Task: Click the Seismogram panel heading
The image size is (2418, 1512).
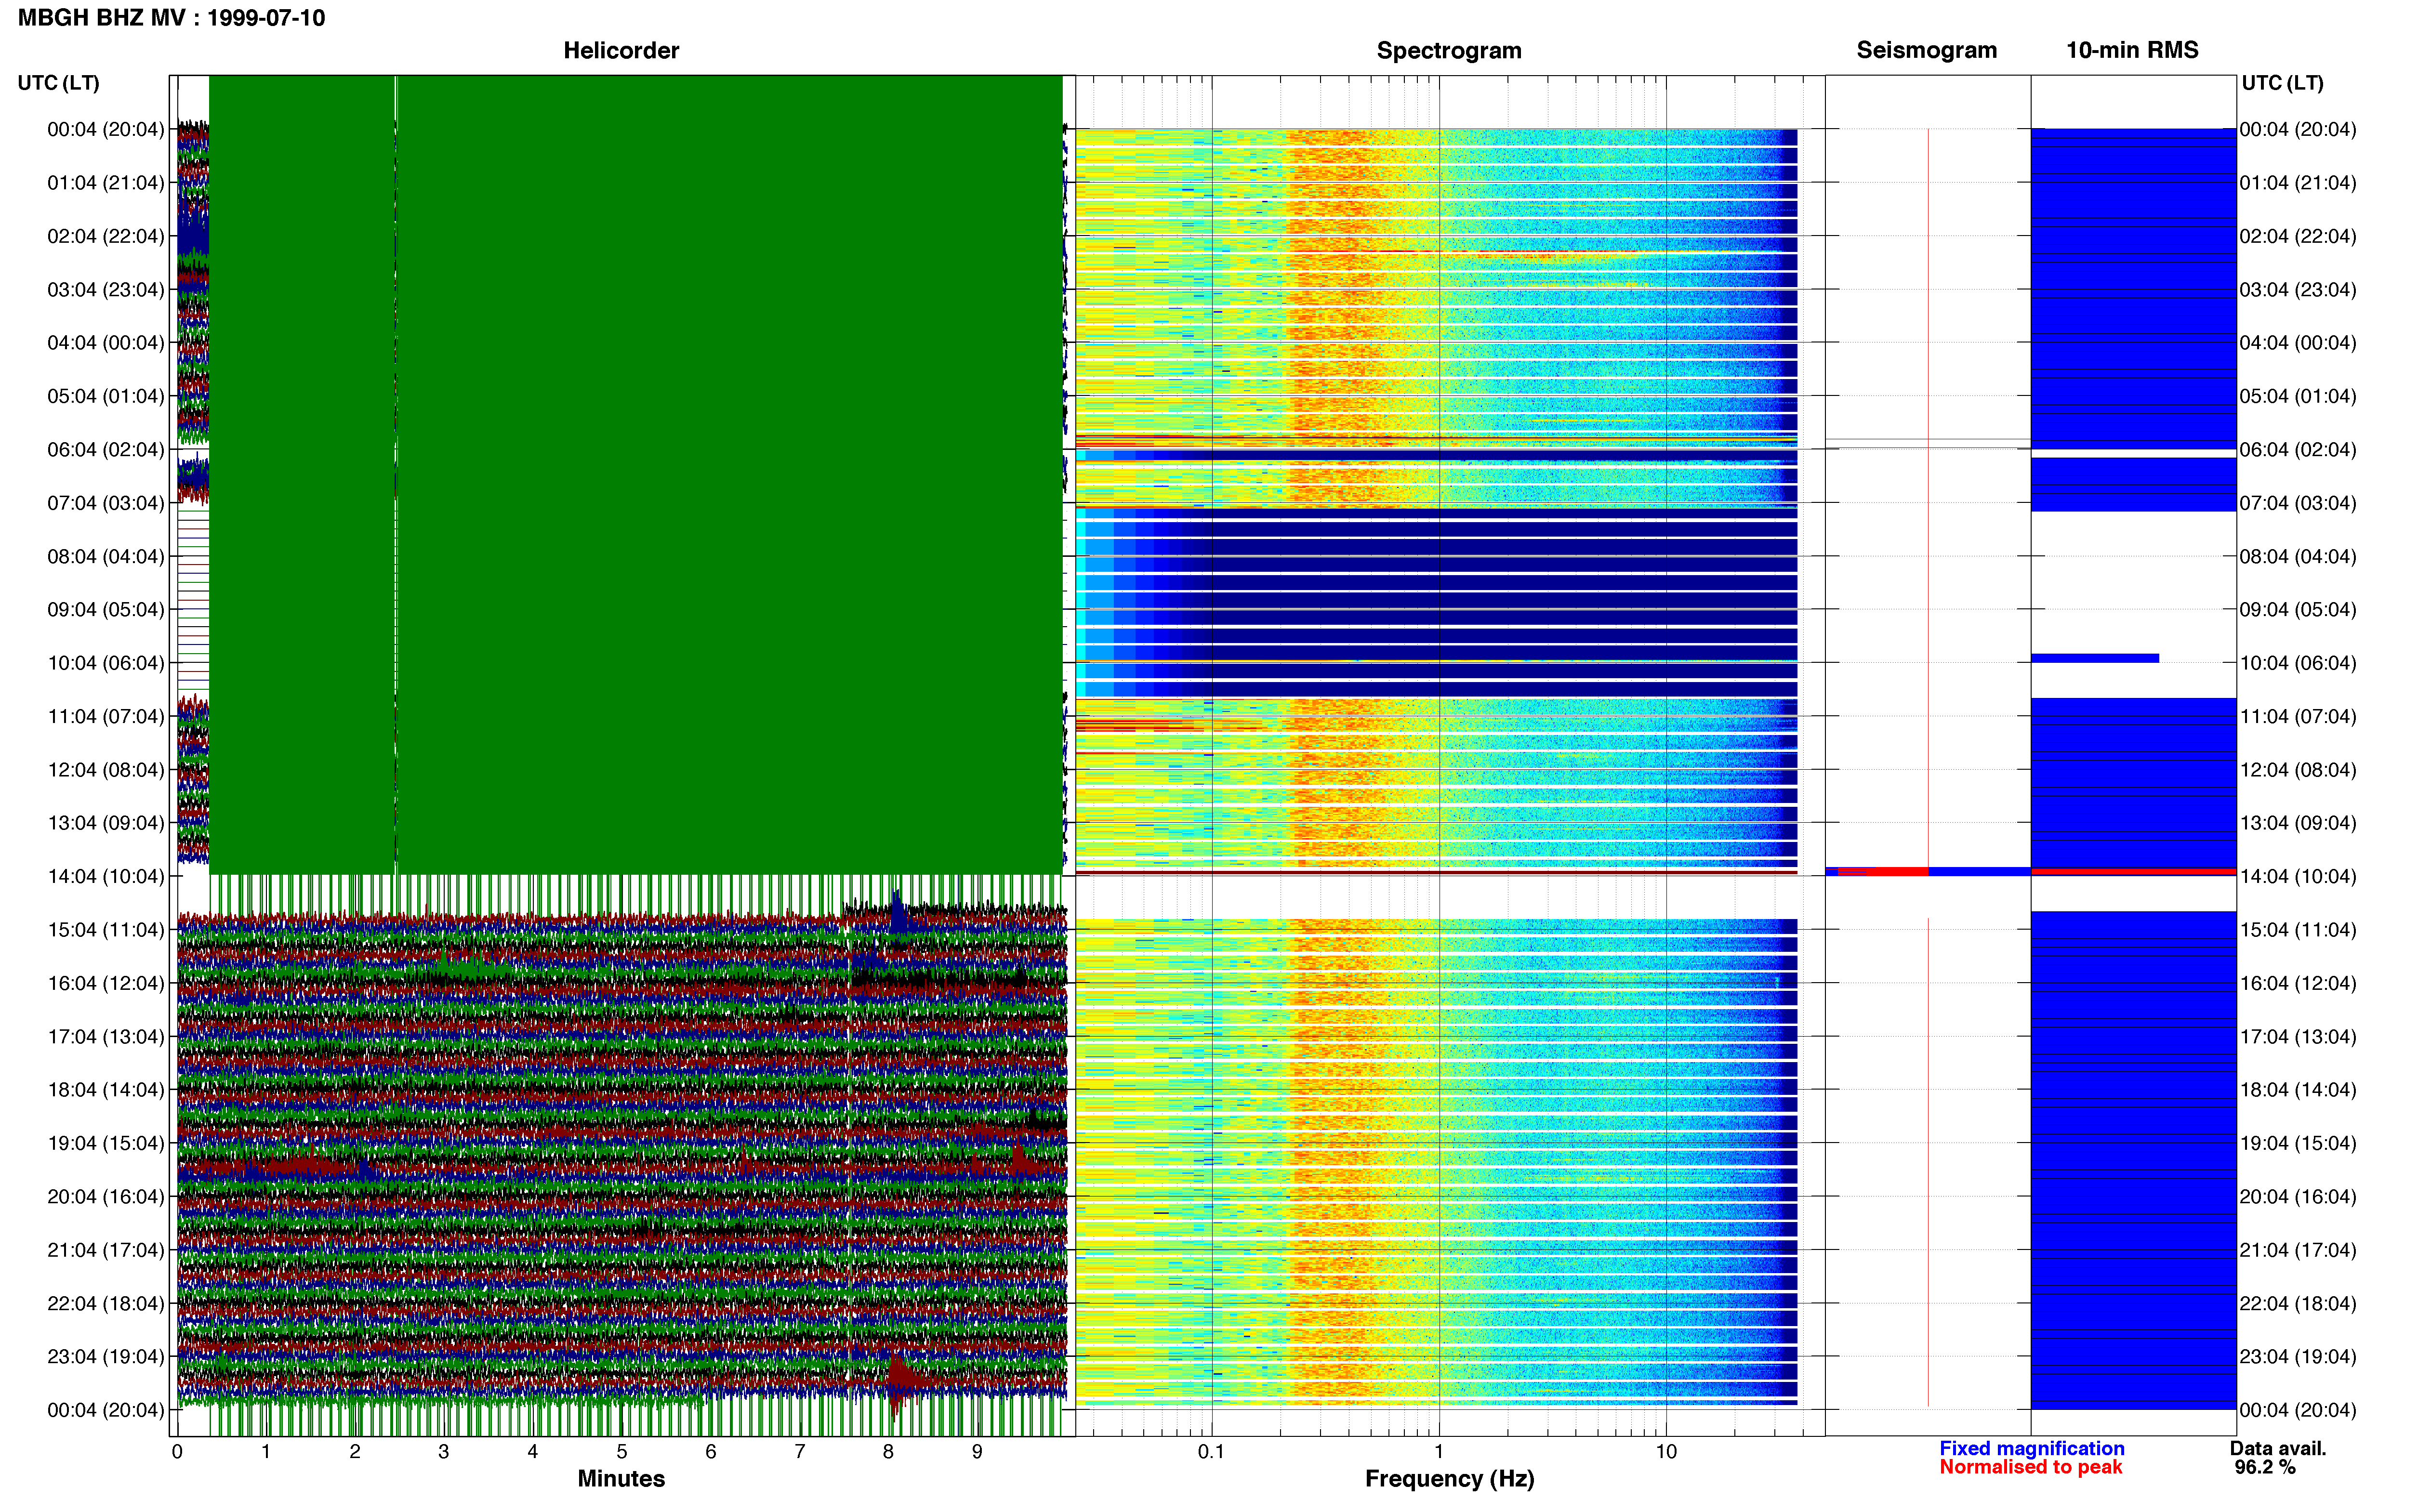Action: pos(1926,50)
